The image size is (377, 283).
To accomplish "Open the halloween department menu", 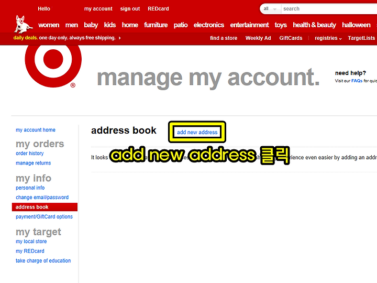I will [356, 25].
